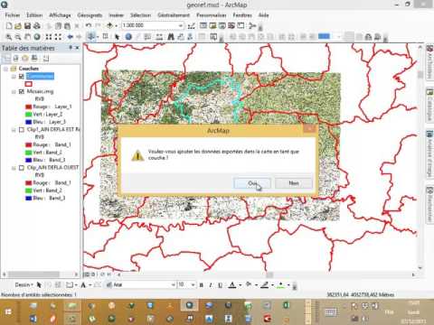Open the map scale 1:300 000 dropdown
Image resolution: width=434 pixels, height=325 pixels.
point(181,25)
